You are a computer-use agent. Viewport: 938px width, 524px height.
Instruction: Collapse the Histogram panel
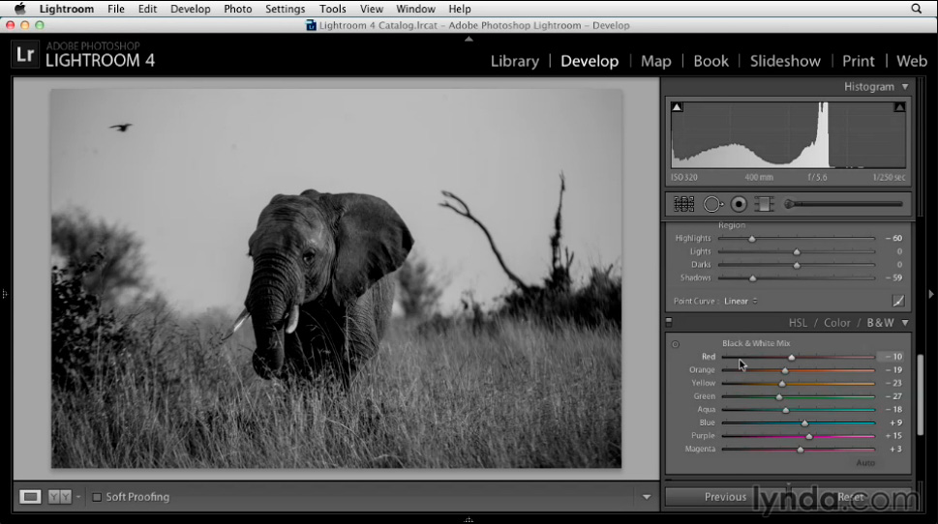point(905,87)
